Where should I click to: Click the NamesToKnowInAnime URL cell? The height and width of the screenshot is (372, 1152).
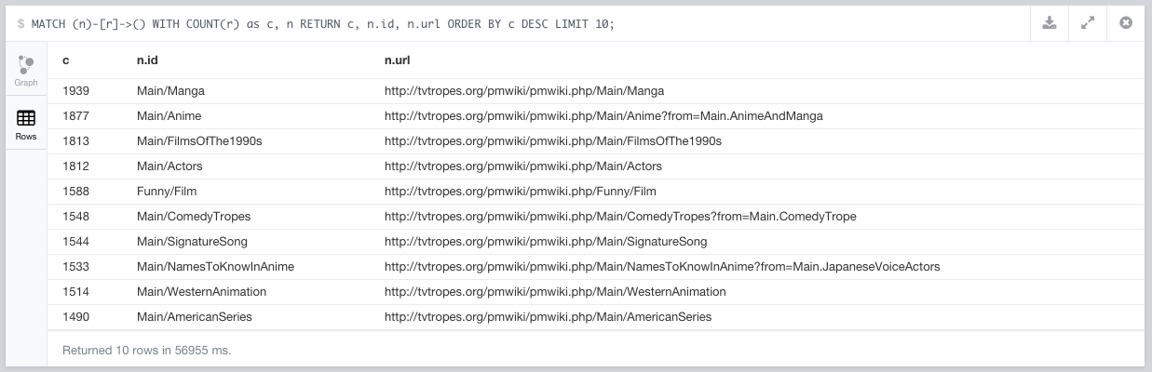click(661, 267)
